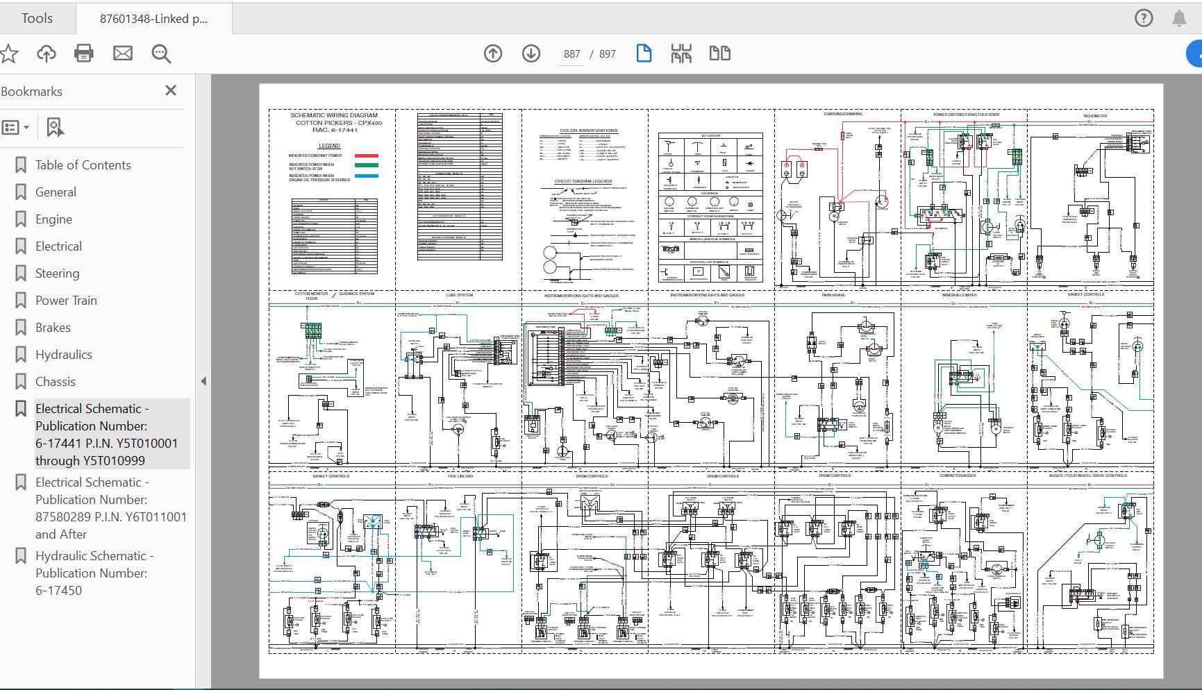Click bookmark icon beside Table of Contents
This screenshot has height=690, width=1202.
coord(21,165)
